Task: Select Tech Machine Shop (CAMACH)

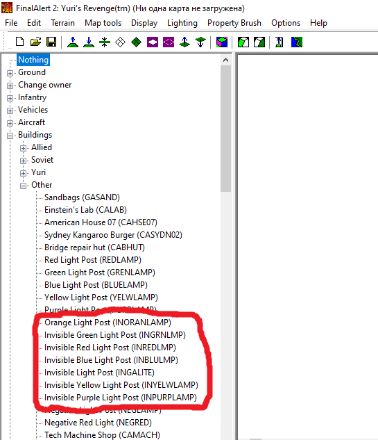Action: pos(102,435)
